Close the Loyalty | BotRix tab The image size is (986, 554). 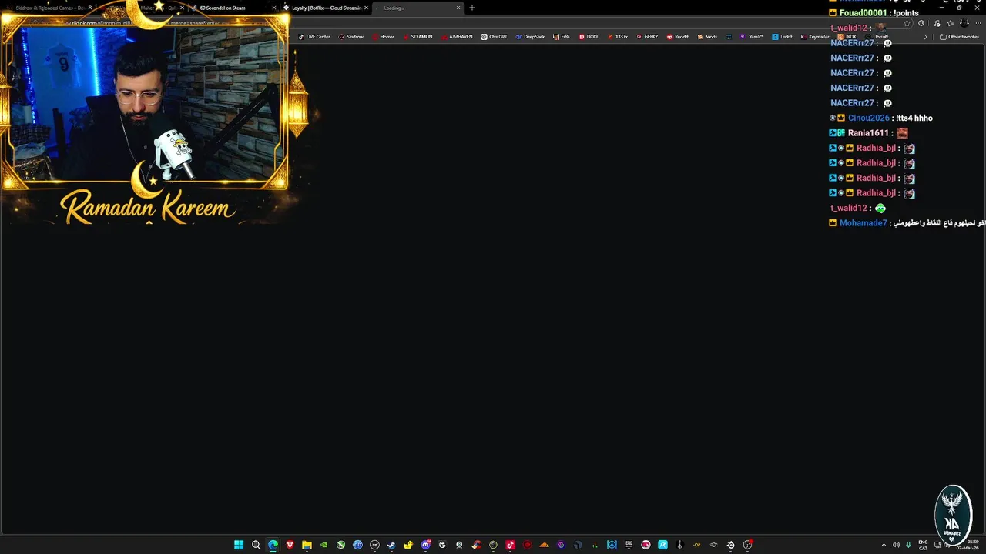[366, 8]
